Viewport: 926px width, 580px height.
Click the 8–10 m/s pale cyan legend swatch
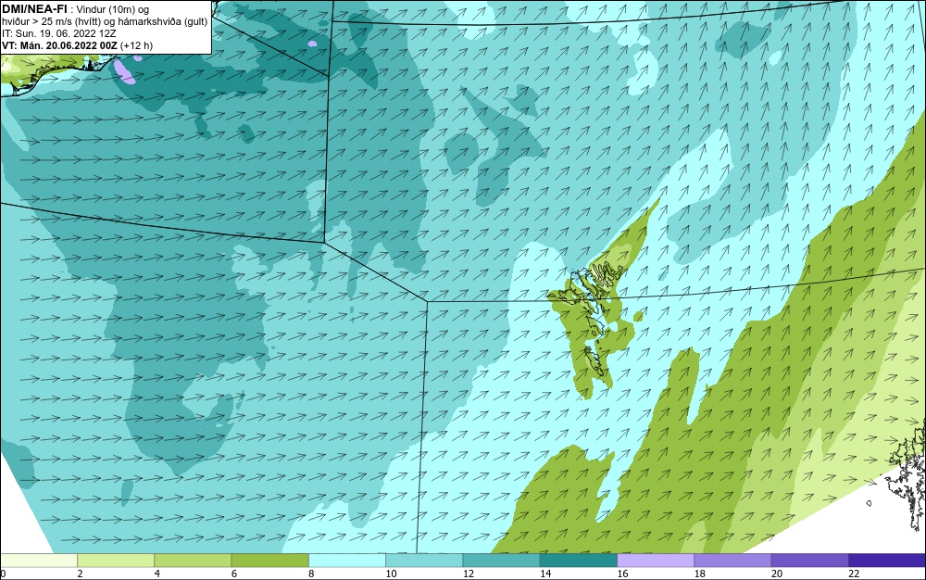[347, 561]
